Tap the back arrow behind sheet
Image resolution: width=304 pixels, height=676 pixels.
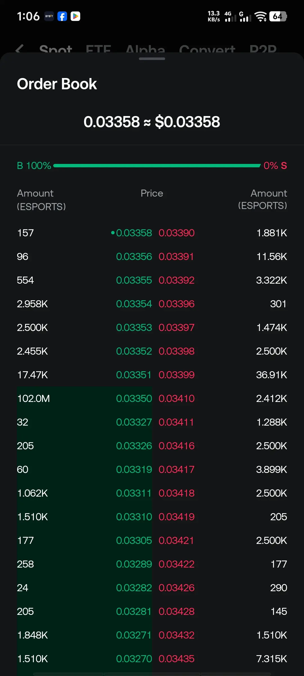tap(20, 49)
